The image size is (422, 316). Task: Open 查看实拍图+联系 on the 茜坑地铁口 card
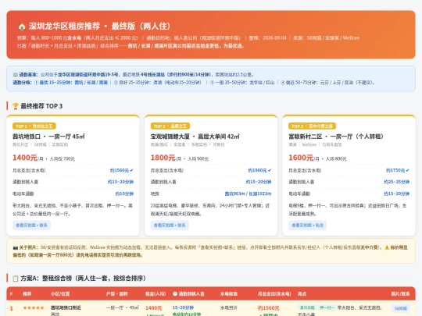[31, 225]
